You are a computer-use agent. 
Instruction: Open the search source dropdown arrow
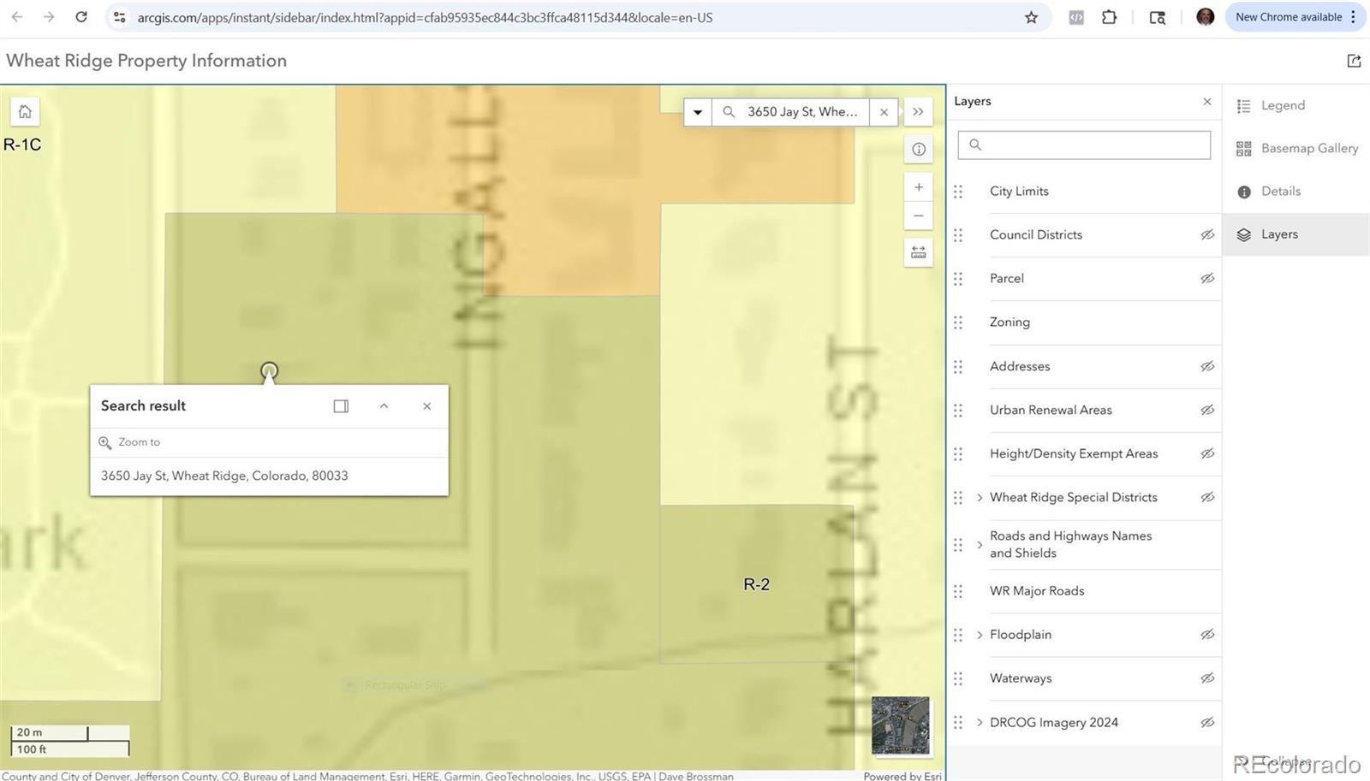click(698, 112)
